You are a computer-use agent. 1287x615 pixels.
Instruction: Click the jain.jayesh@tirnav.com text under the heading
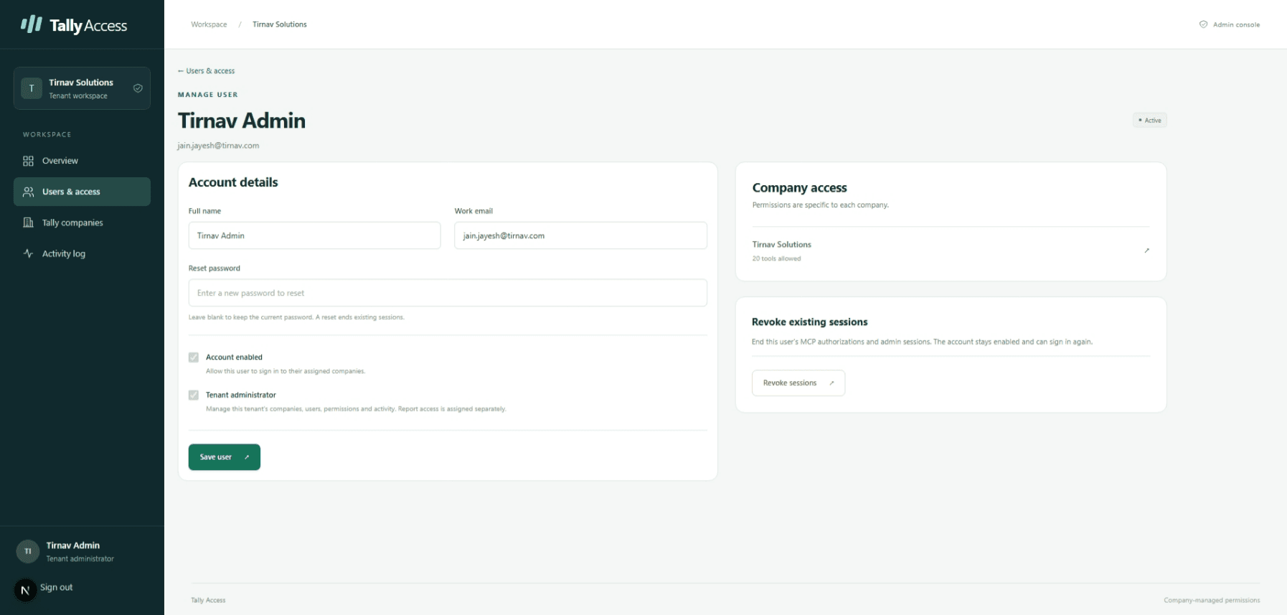[x=219, y=146]
